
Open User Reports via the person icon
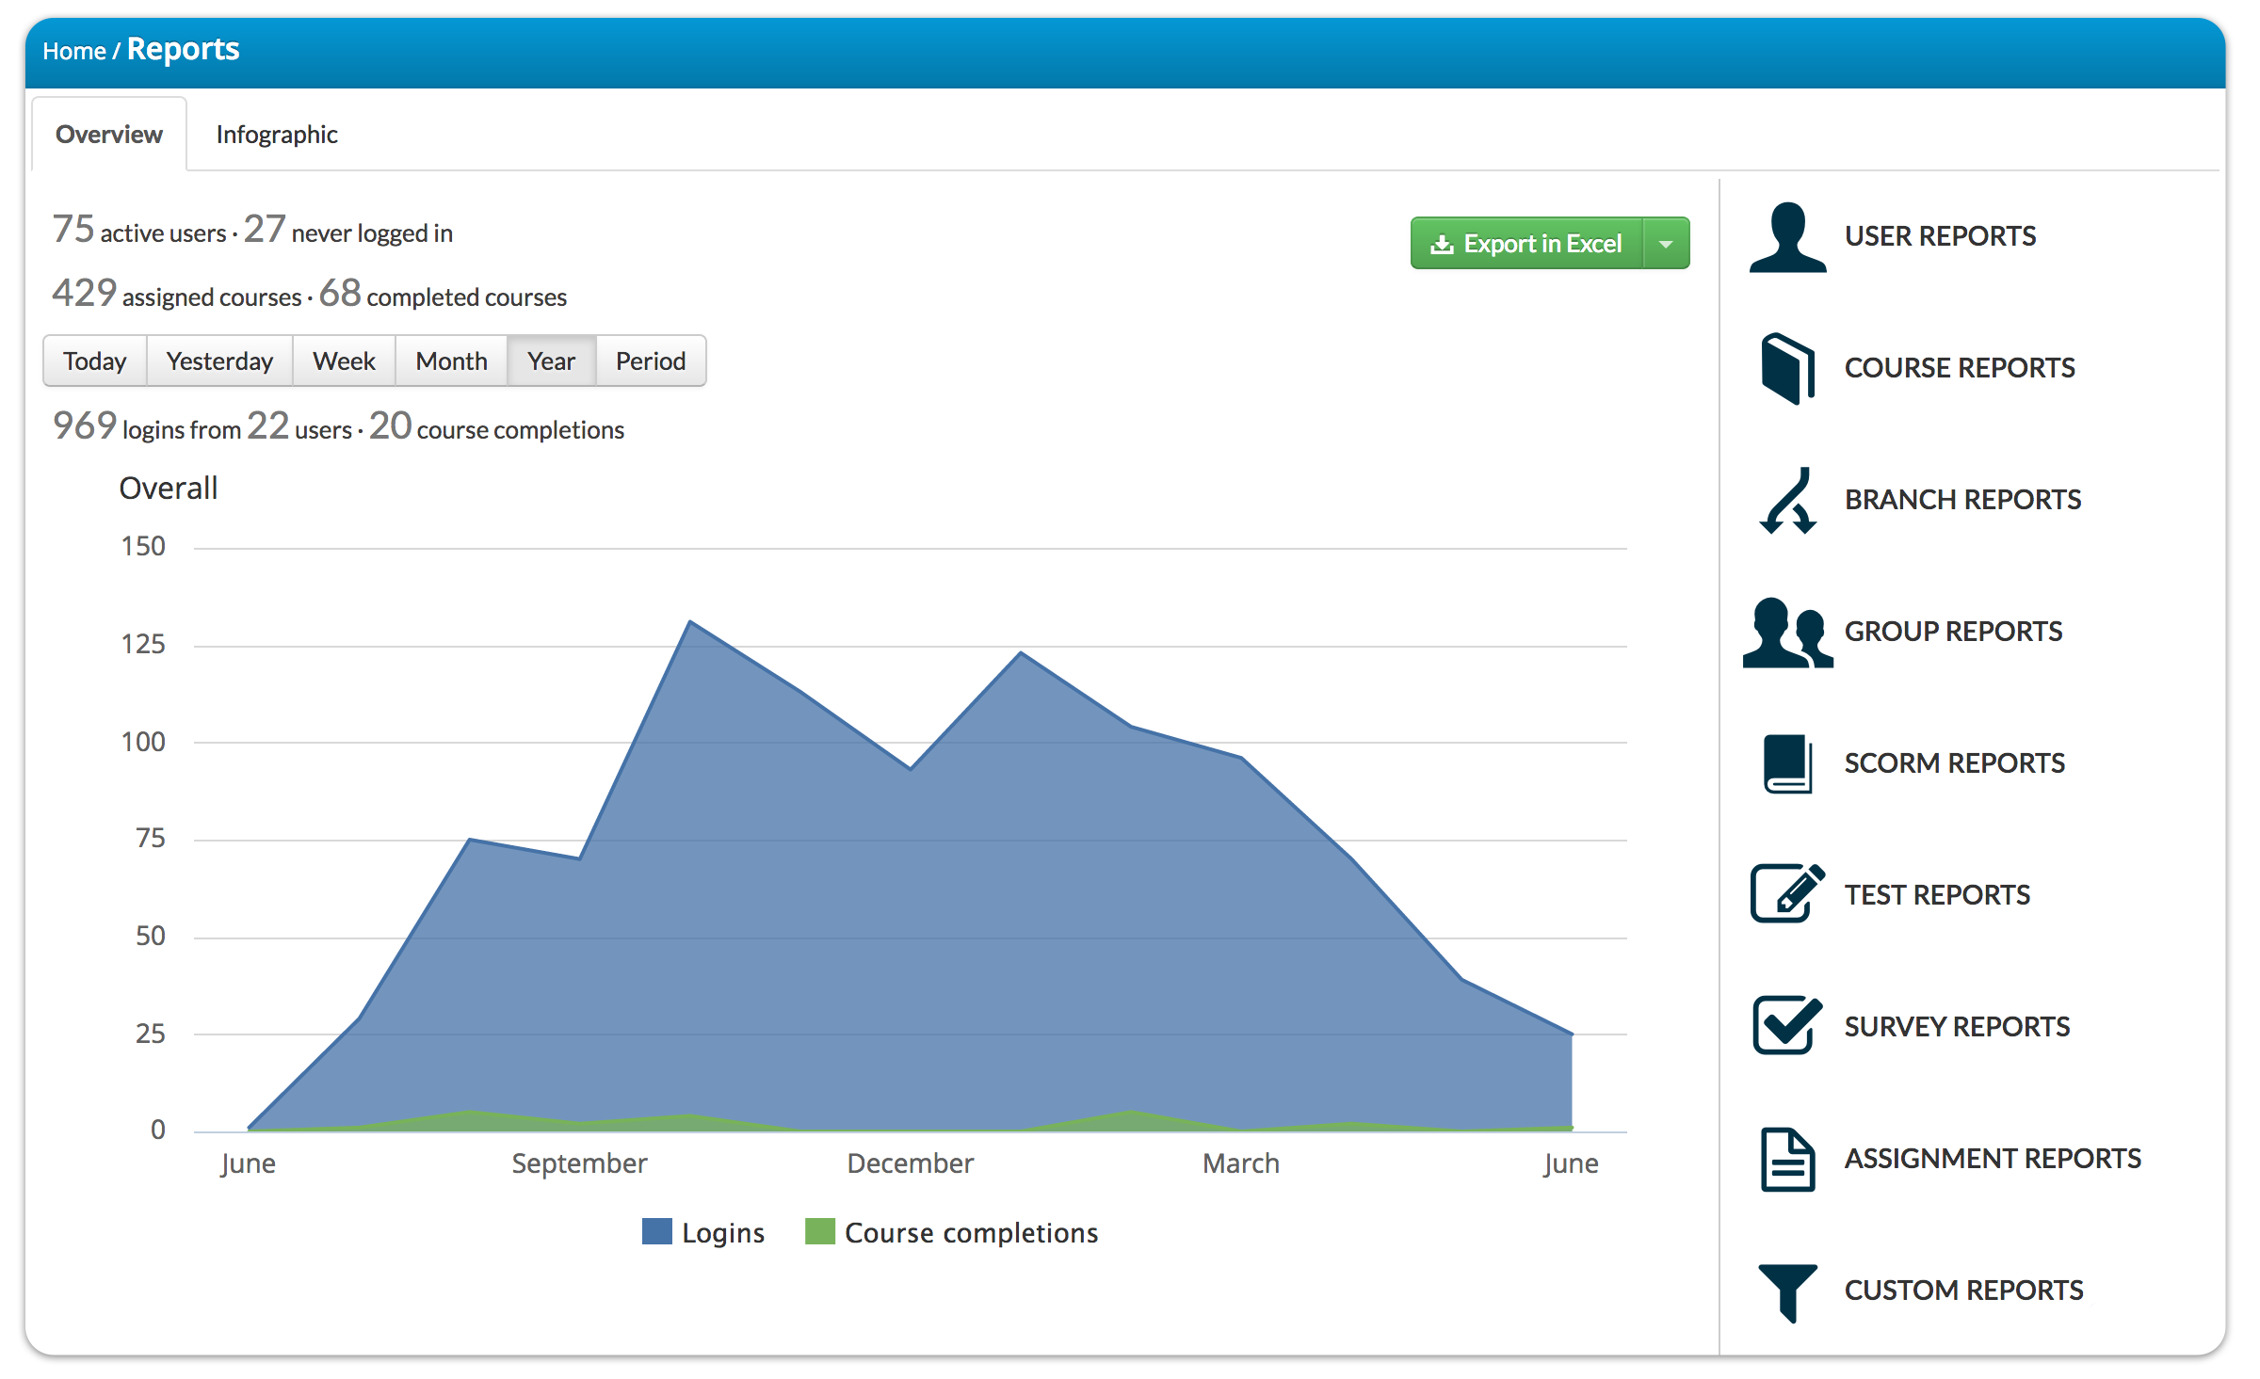1787,237
